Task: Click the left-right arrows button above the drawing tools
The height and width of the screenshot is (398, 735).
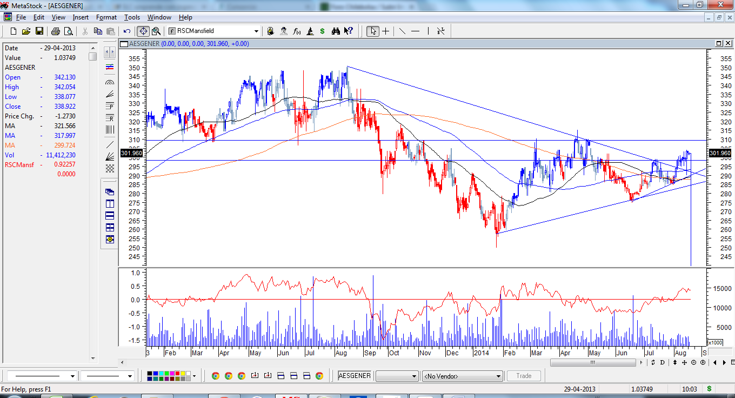Action: [110, 52]
